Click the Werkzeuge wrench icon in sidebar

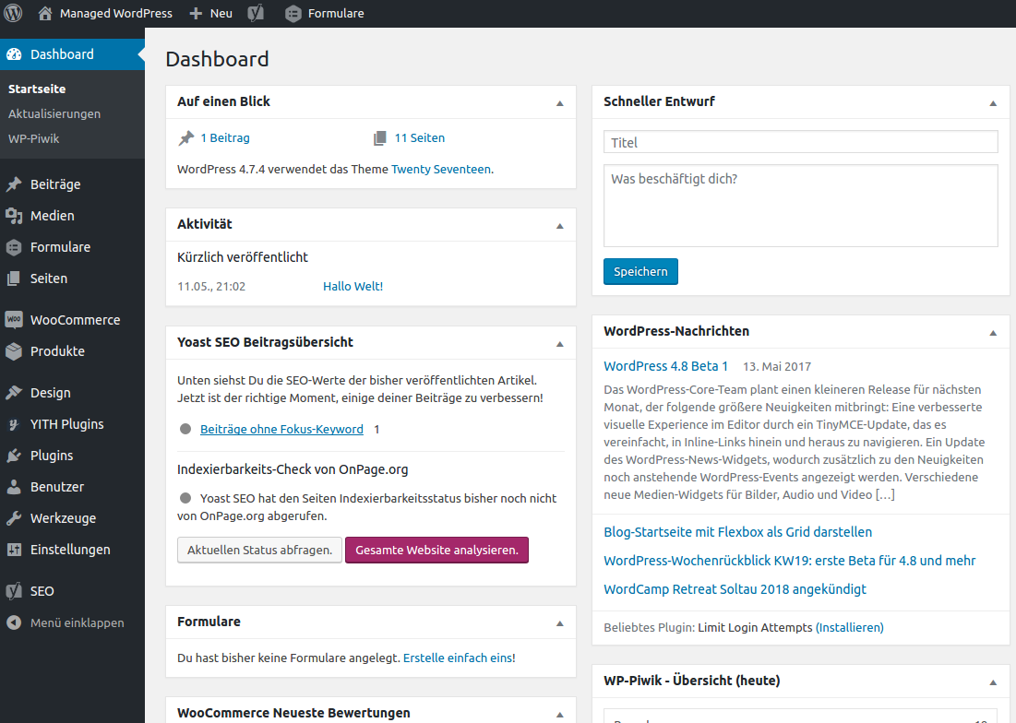click(x=14, y=518)
